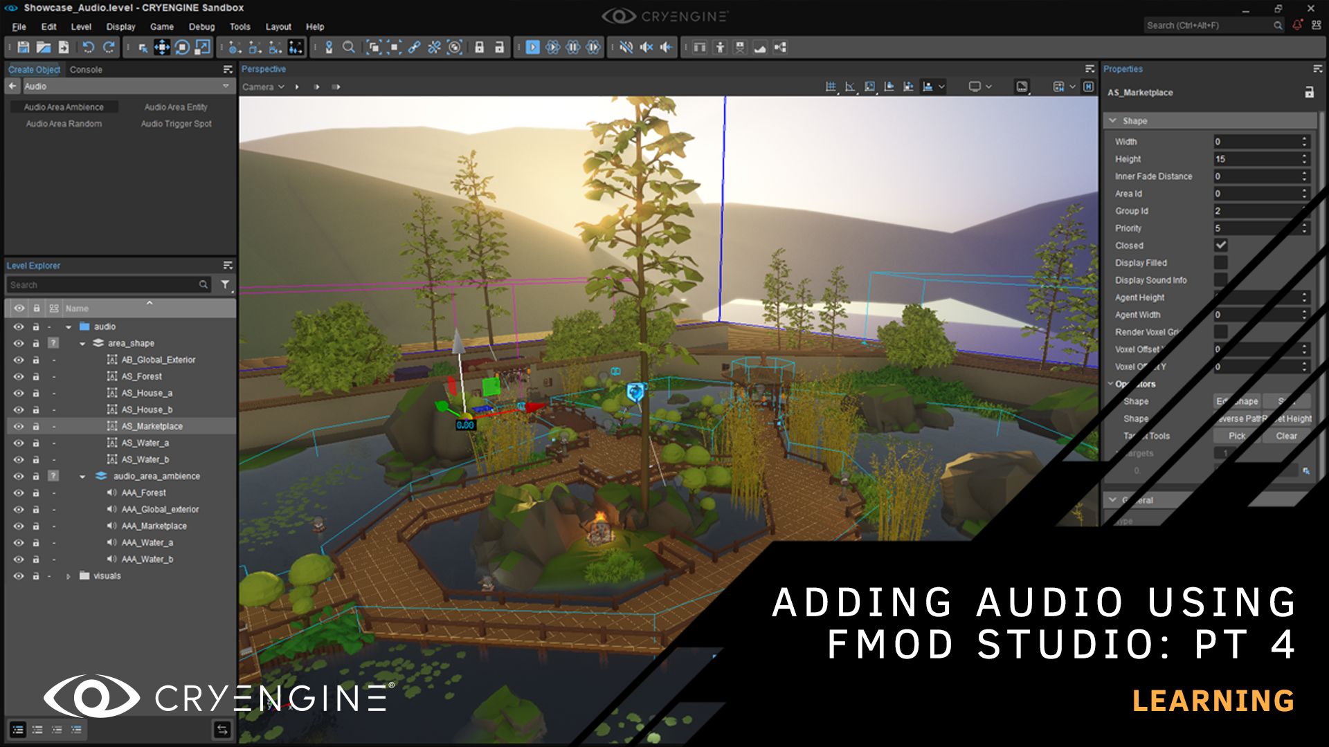Uncheck the Closed shape property

point(1221,245)
